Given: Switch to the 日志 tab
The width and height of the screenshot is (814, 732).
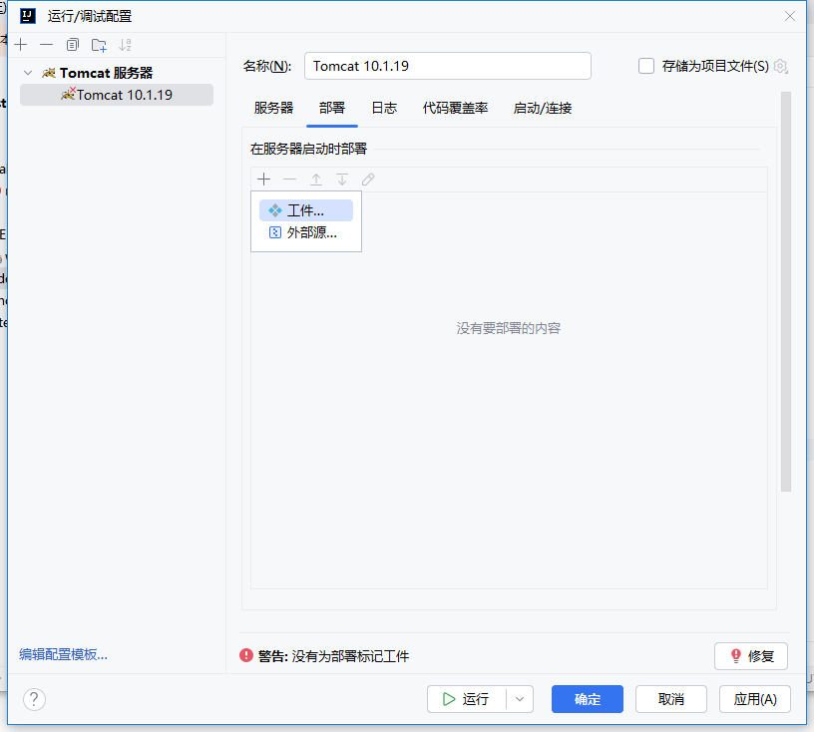Looking at the screenshot, I should (x=383, y=108).
